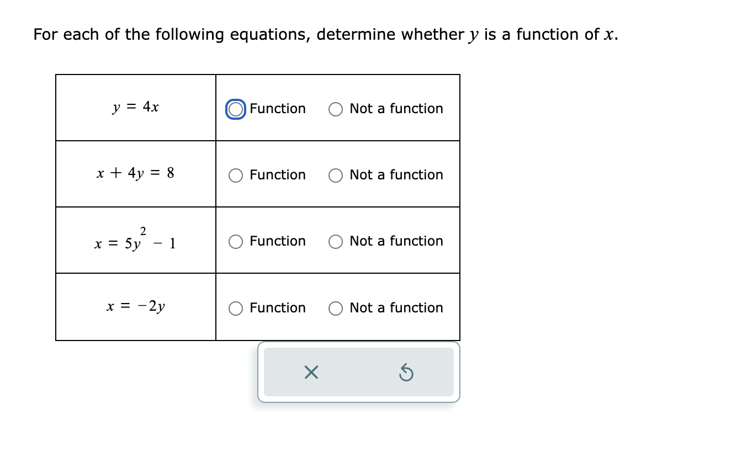Image resolution: width=742 pixels, height=468 pixels.
Task: Click the answer control panel below the table
Action: tap(359, 373)
